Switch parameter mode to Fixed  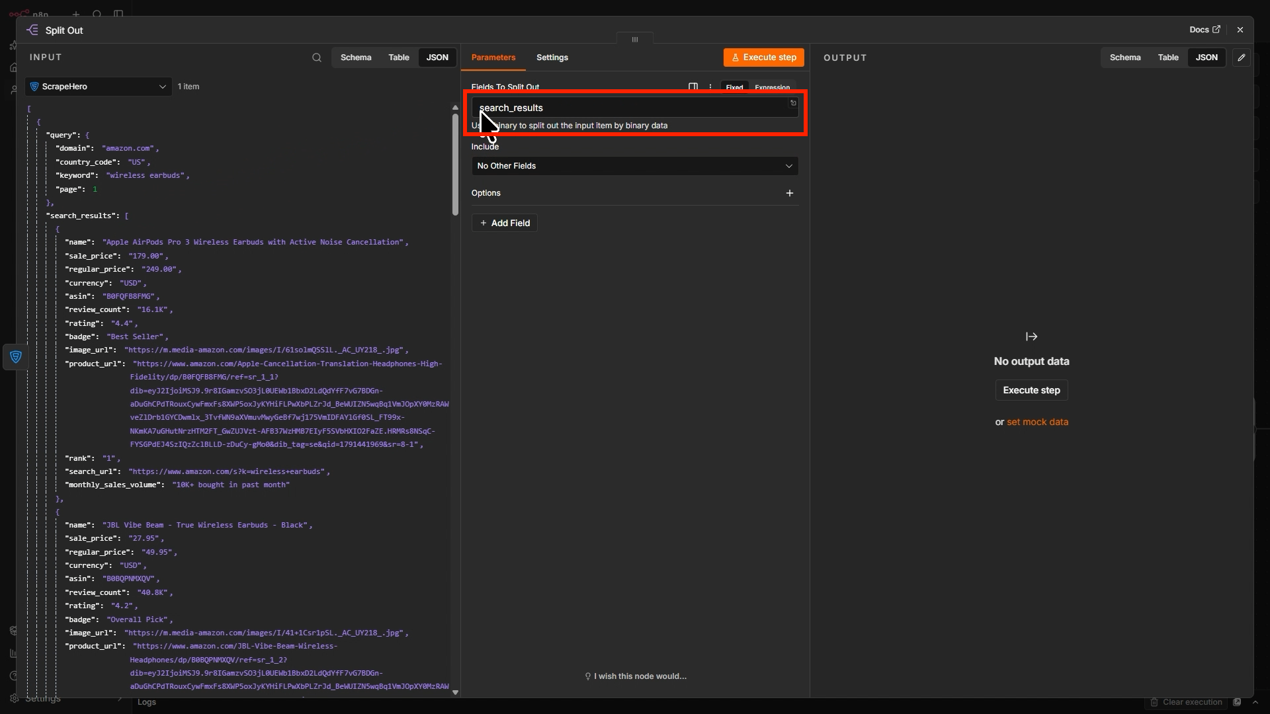[734, 87]
